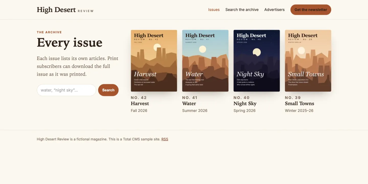Open the Water issue cover thumbnail
This screenshot has height=184, width=368.
[x=205, y=61]
